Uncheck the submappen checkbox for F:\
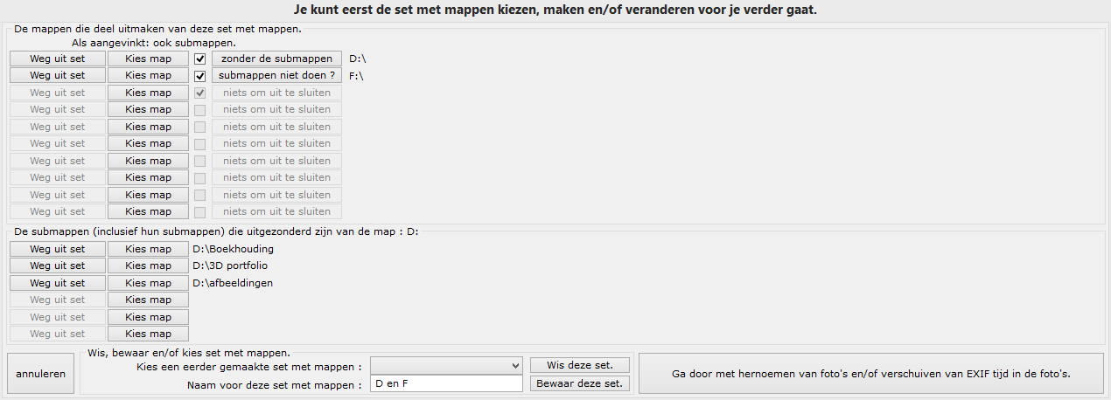The height and width of the screenshot is (400, 1111). coord(200,76)
